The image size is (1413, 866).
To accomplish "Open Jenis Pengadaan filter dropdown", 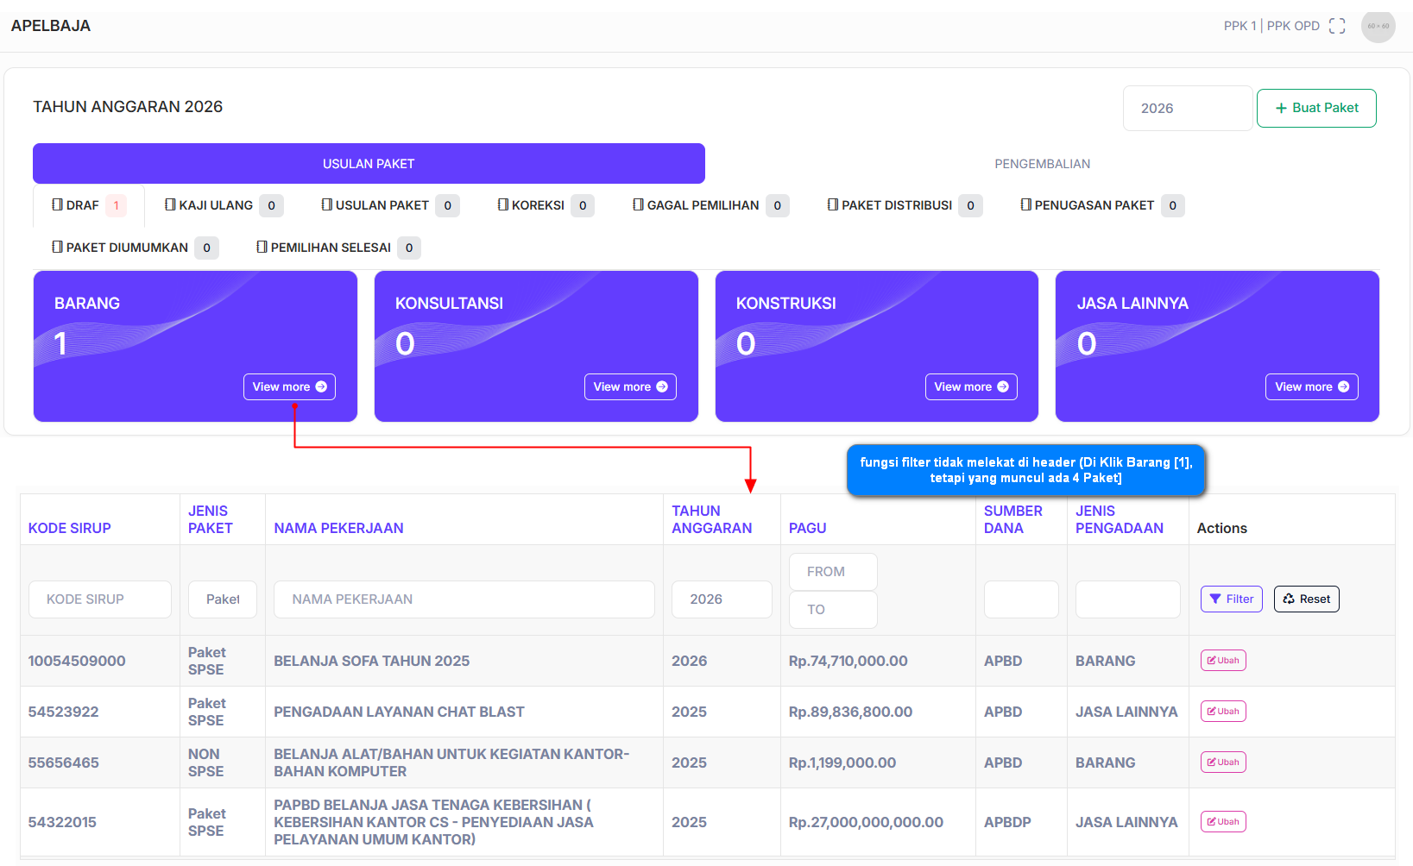I will click(x=1127, y=599).
